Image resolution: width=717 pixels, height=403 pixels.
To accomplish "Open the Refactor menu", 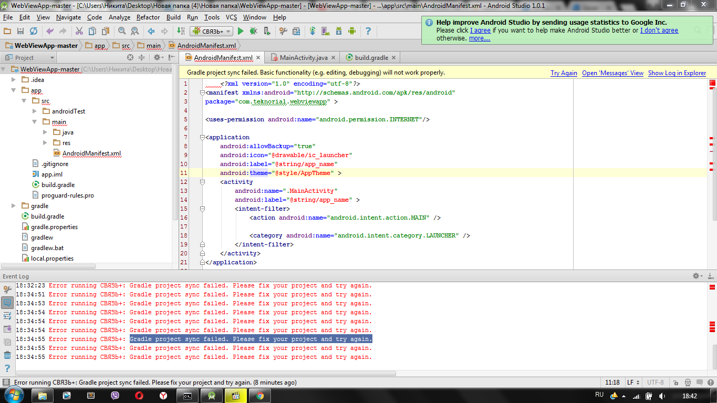I will click(x=148, y=17).
